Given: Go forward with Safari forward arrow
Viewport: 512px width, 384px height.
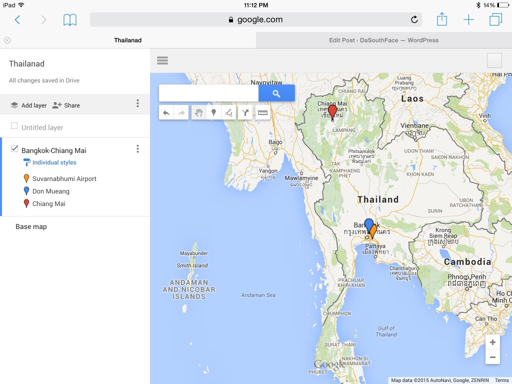Looking at the screenshot, I should point(44,19).
